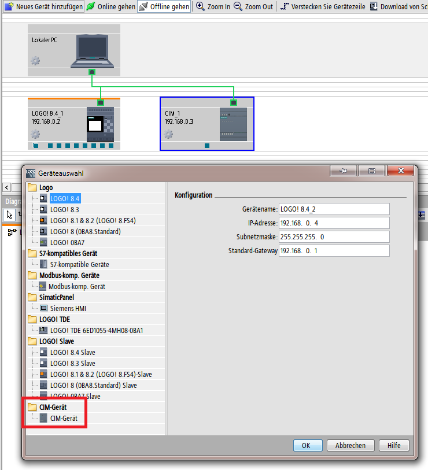
Task: Select LOGO! 8 (0BA8.Standard) Slave
Action: click(x=93, y=385)
